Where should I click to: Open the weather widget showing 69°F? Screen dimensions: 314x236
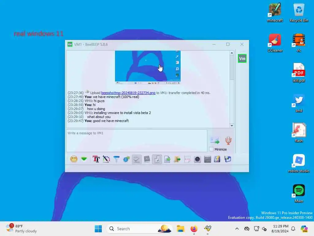pyautogui.click(x=21, y=229)
